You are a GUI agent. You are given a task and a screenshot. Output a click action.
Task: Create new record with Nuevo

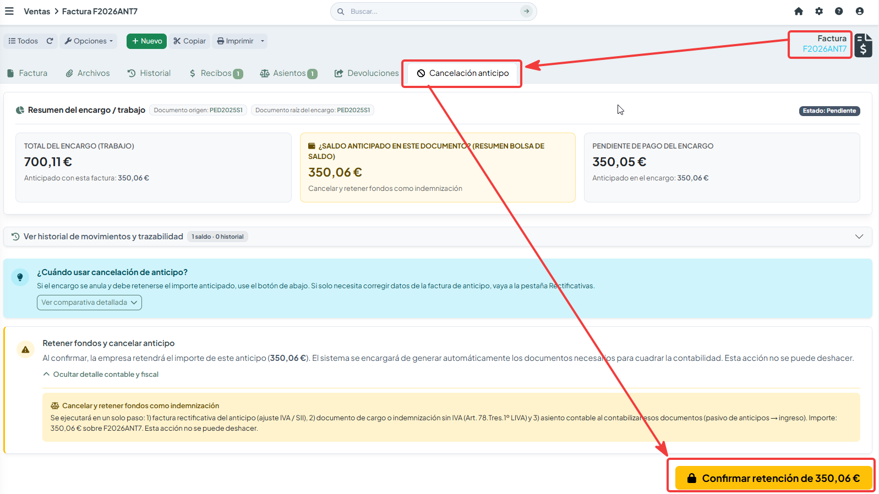pyautogui.click(x=146, y=41)
